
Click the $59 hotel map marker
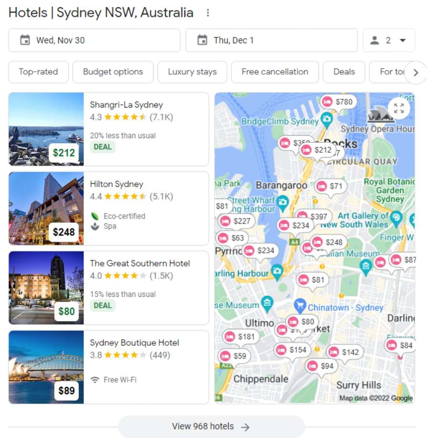234,356
